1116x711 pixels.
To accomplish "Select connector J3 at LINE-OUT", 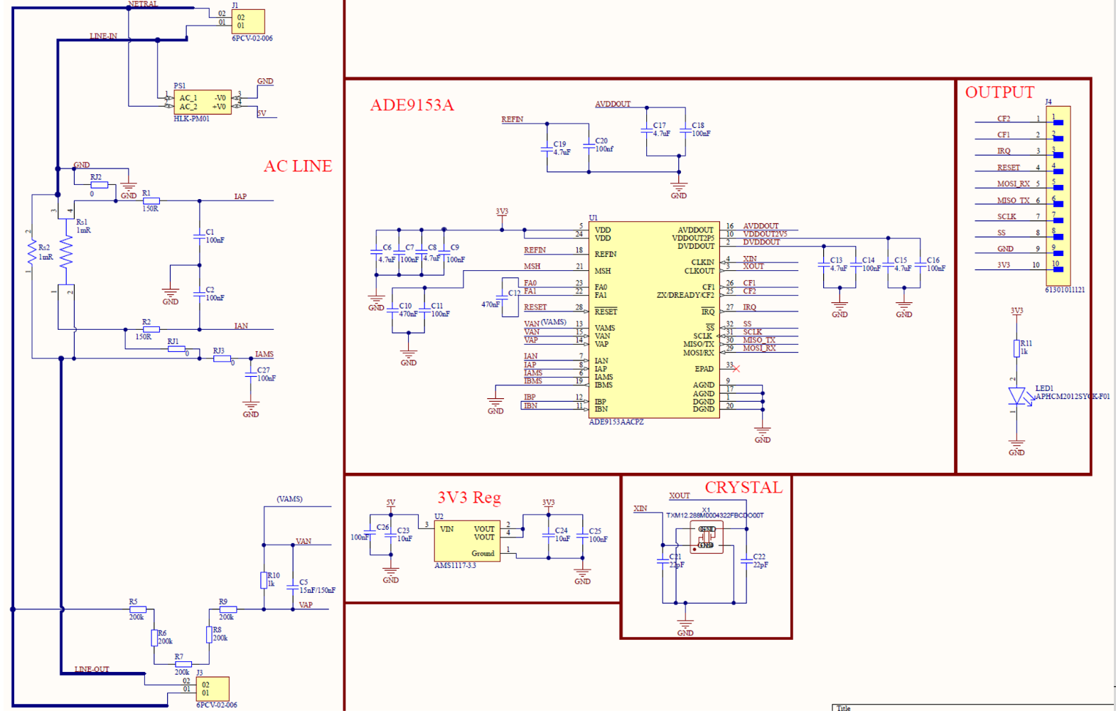I will [213, 689].
